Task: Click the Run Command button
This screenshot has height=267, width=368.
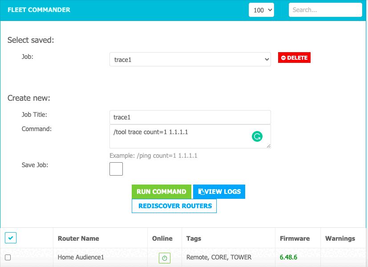Action: click(x=162, y=192)
